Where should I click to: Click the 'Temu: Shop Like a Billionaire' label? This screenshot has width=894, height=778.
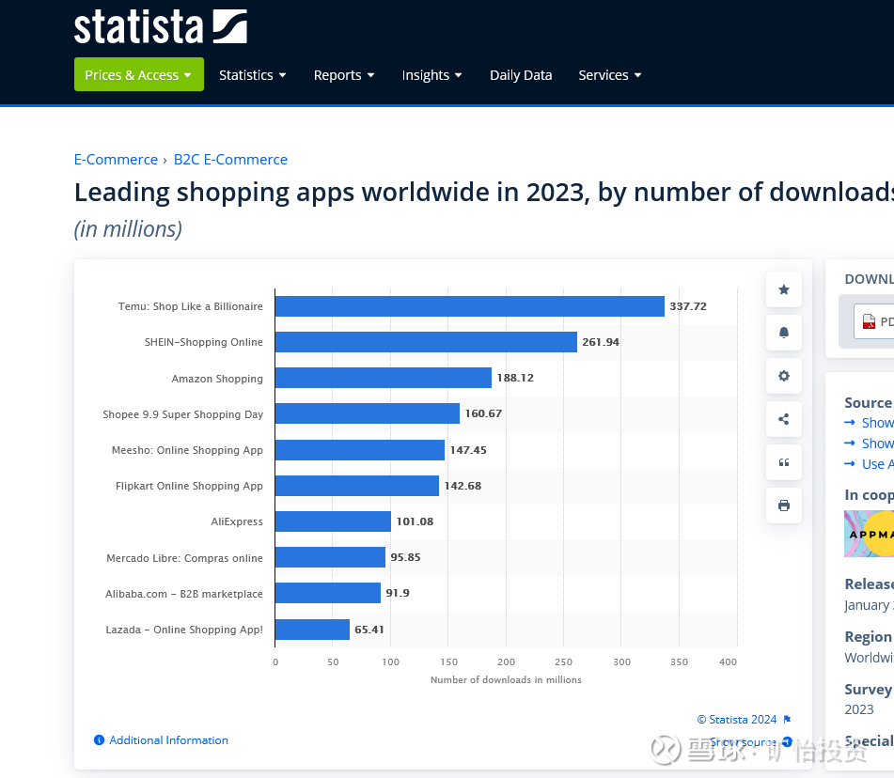click(x=191, y=306)
